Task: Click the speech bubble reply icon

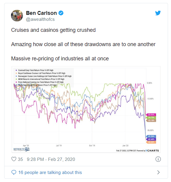Action: [x=14, y=172]
